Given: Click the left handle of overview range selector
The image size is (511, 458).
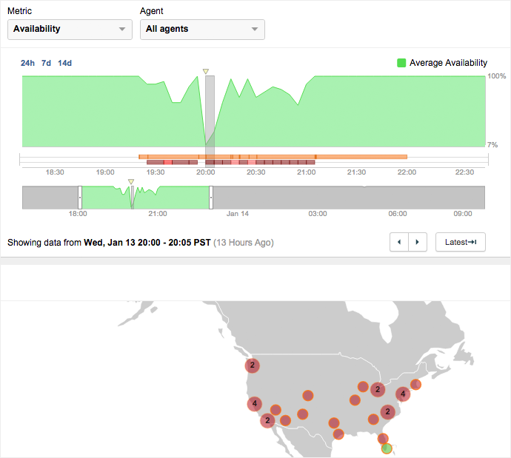Looking at the screenshot, I should click(79, 197).
